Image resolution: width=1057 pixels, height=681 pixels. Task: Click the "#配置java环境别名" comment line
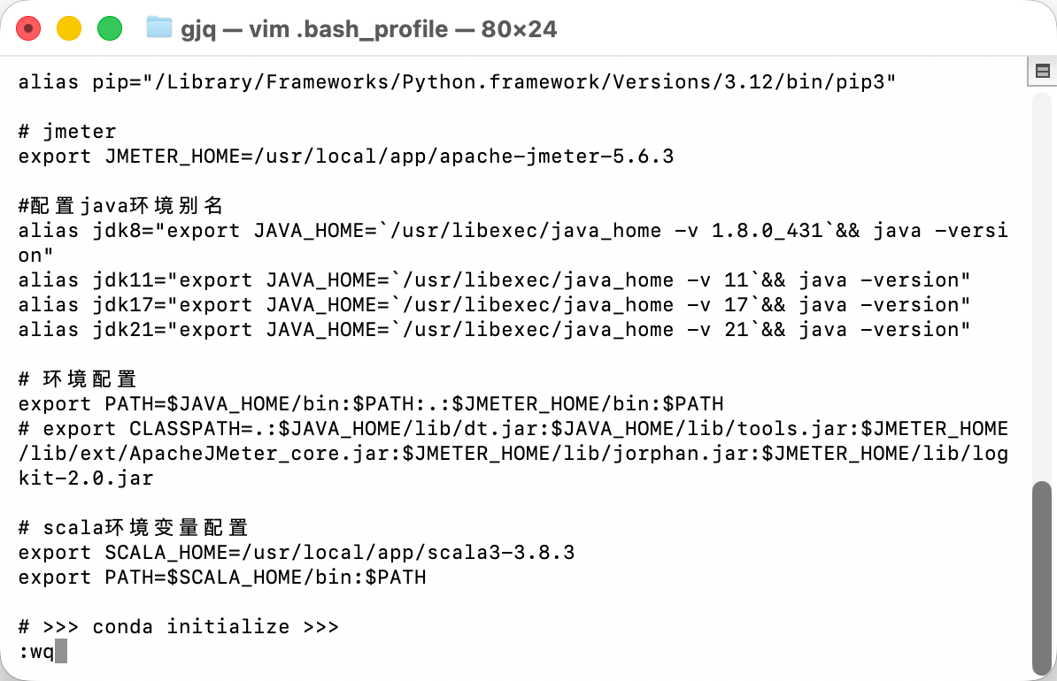pos(120,206)
